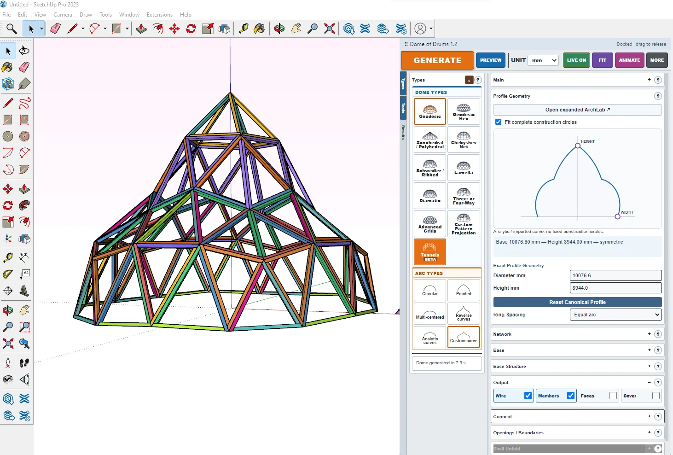Image resolution: width=673 pixels, height=455 pixels.
Task: Click Zoom Extents in top toolbar
Action: pyautogui.click(x=329, y=29)
